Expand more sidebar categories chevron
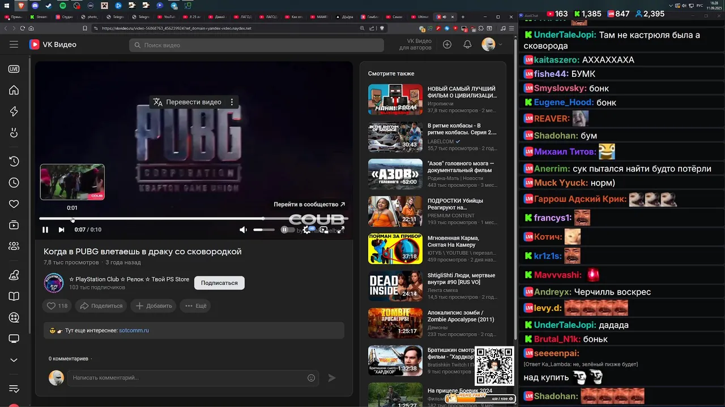Viewport: 725px width, 407px height. click(x=14, y=360)
